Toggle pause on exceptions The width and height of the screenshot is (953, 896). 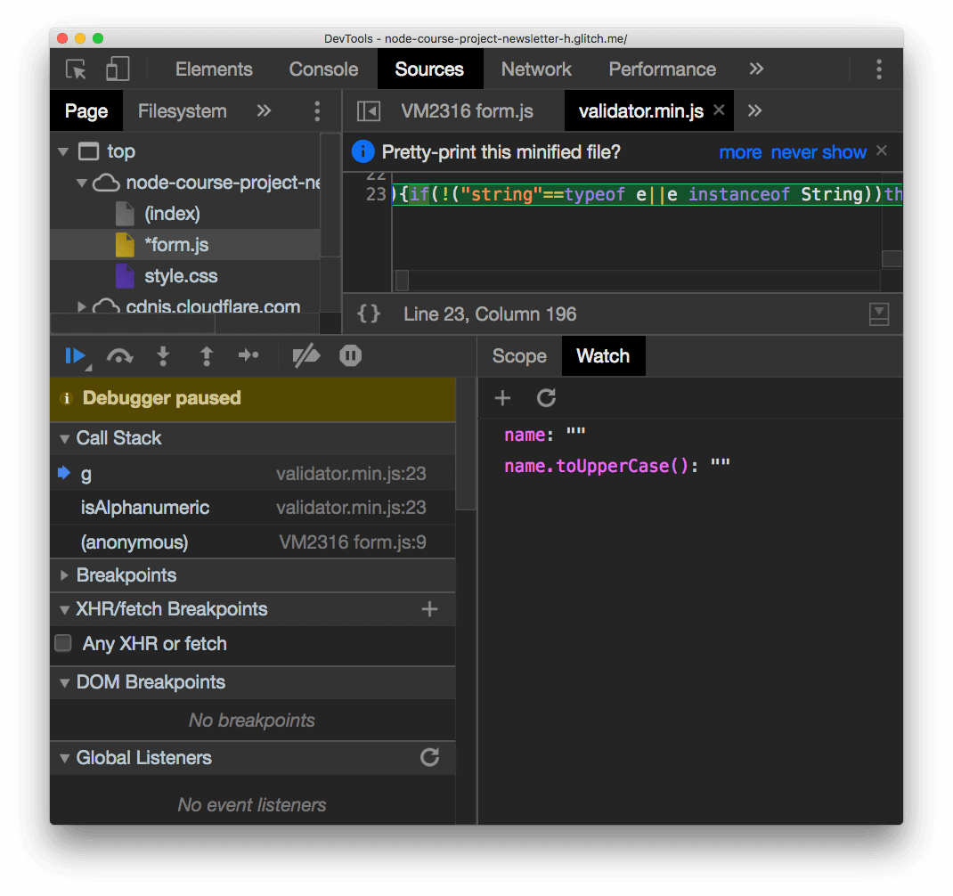pos(350,356)
